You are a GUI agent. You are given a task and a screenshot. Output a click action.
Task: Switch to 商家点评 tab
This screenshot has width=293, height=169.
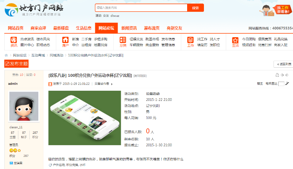(38, 28)
